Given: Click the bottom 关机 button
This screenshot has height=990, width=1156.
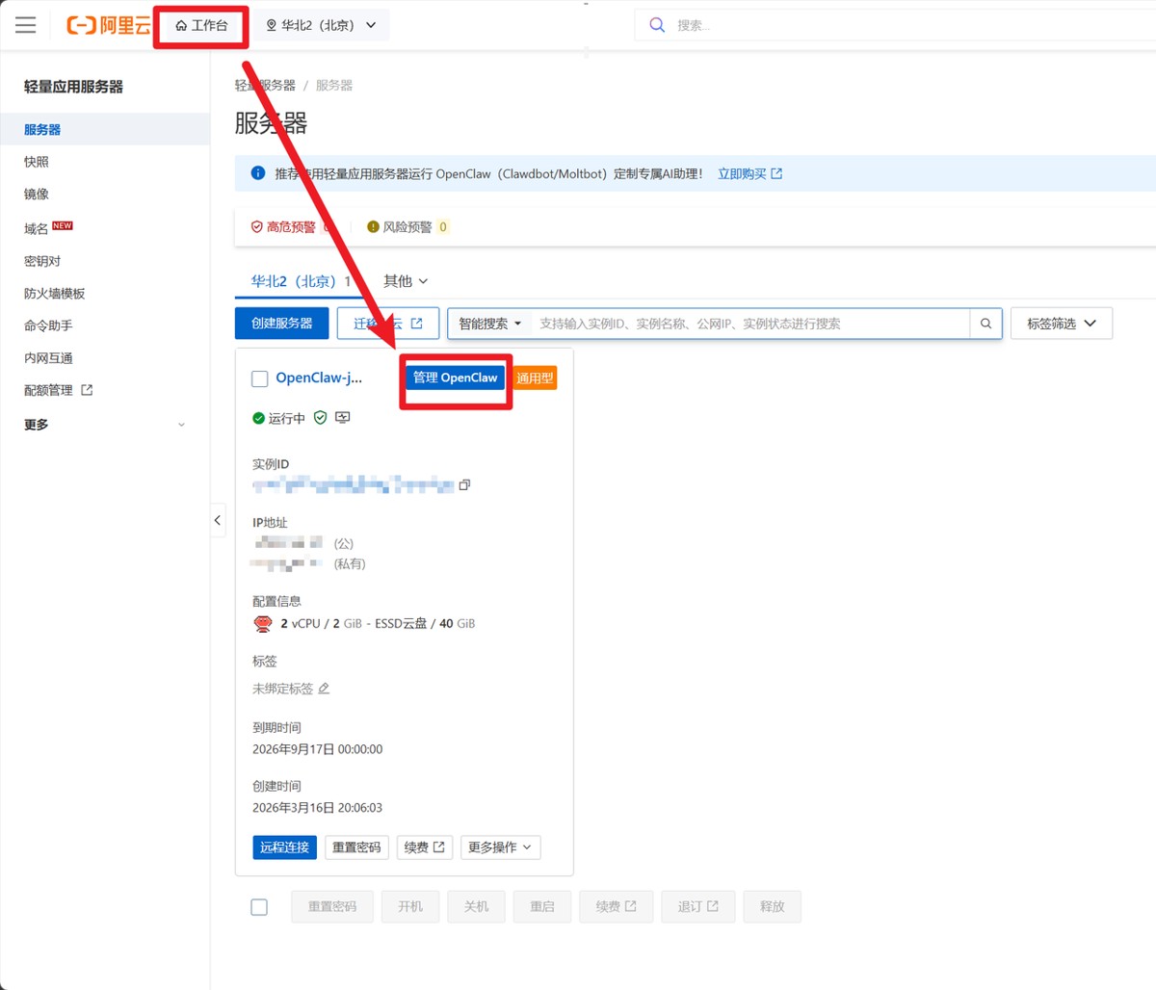Looking at the screenshot, I should tap(476, 906).
